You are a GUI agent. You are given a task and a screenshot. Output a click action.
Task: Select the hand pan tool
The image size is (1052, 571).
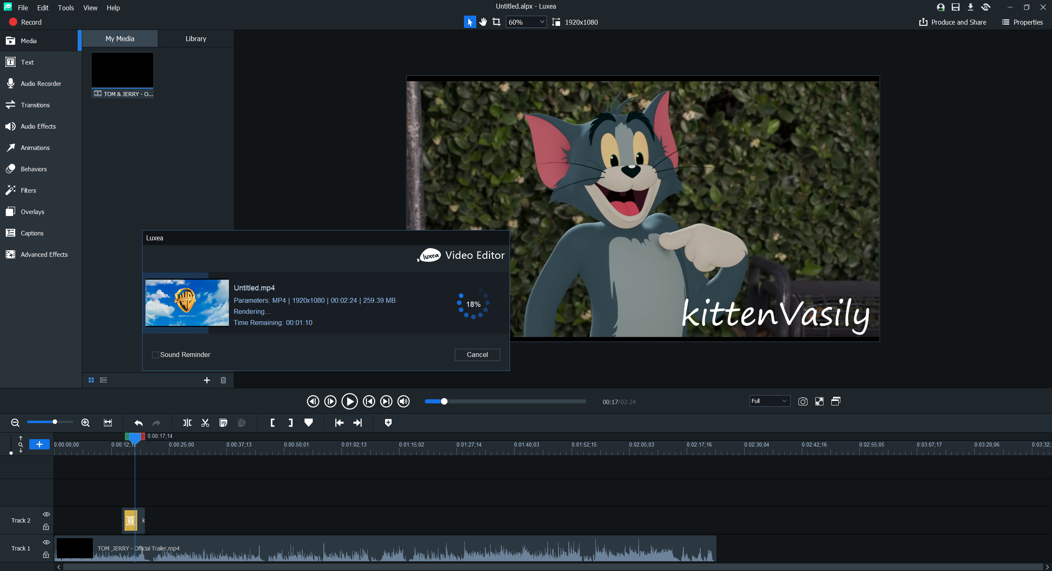tap(483, 22)
